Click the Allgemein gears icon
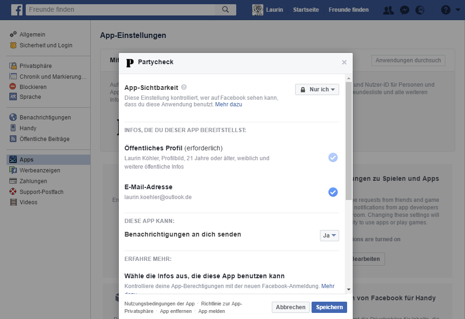 [13, 35]
